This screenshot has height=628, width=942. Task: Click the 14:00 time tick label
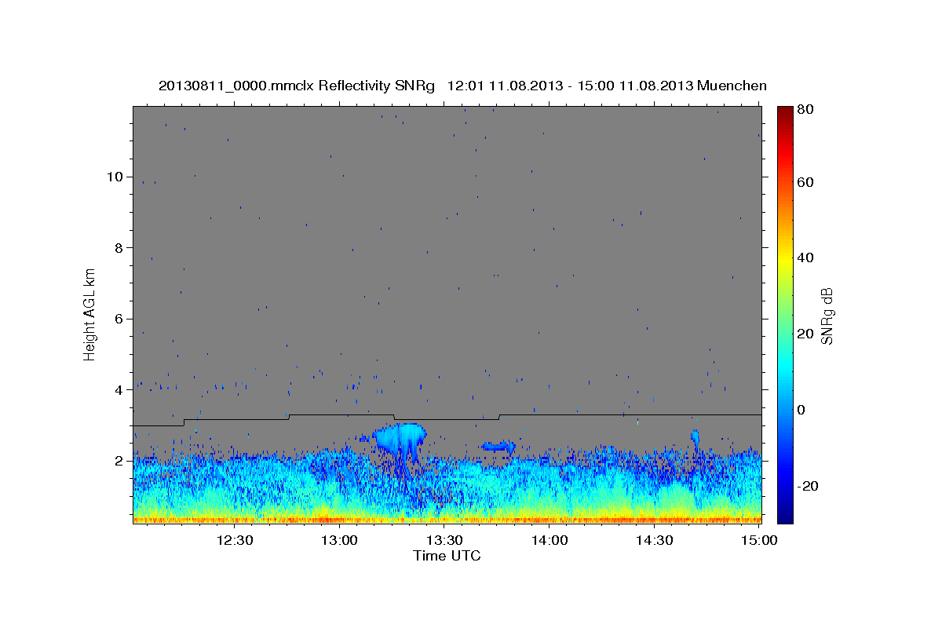(549, 541)
